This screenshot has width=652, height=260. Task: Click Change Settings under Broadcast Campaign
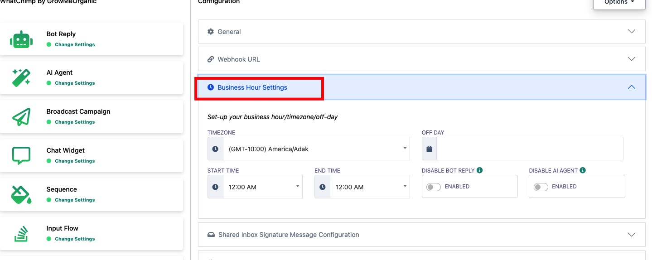tap(75, 122)
